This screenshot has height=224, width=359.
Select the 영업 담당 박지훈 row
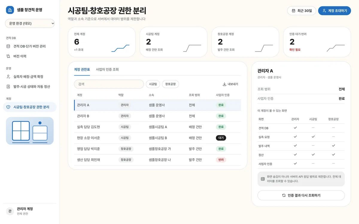tap(157, 149)
